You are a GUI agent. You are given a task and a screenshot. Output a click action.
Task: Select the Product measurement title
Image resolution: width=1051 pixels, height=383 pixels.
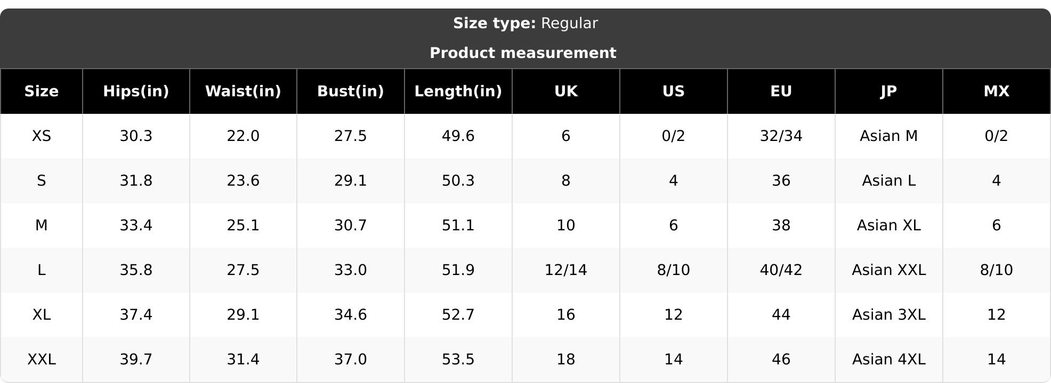click(x=523, y=53)
